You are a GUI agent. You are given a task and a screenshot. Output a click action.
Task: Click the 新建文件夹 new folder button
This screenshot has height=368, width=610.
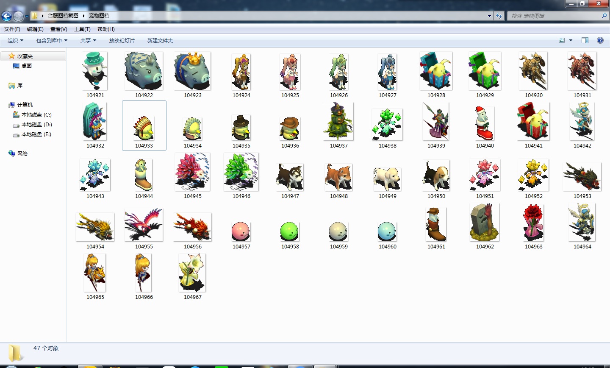tap(160, 40)
